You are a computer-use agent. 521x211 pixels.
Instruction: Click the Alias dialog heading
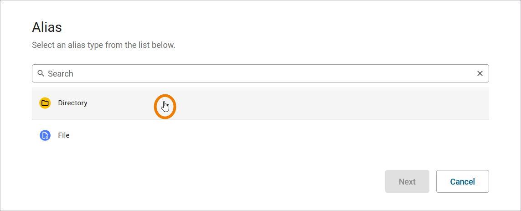47,27
